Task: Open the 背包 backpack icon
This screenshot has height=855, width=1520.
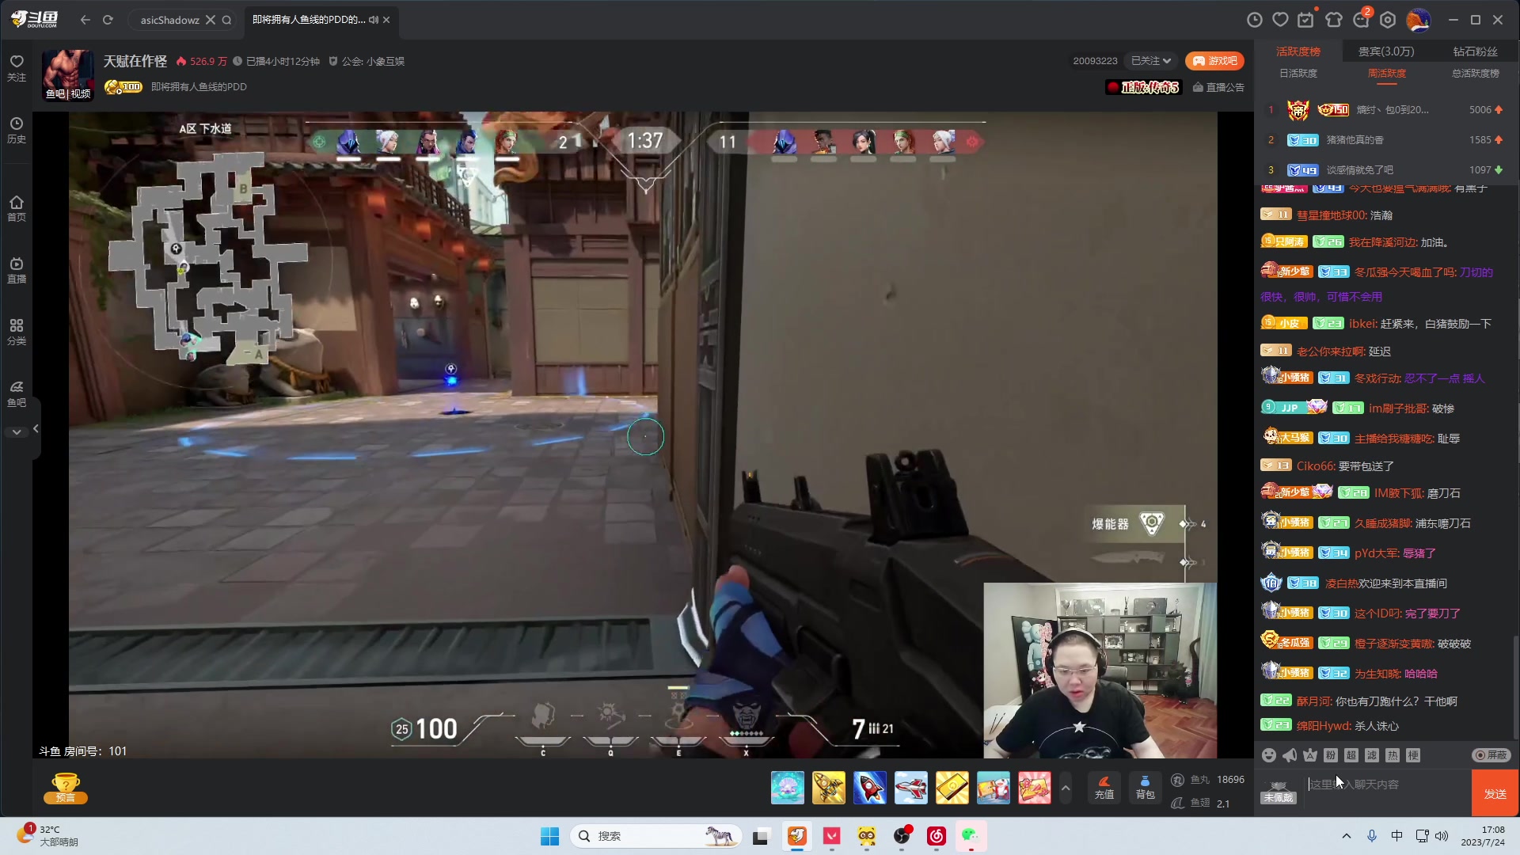Action: tap(1145, 787)
